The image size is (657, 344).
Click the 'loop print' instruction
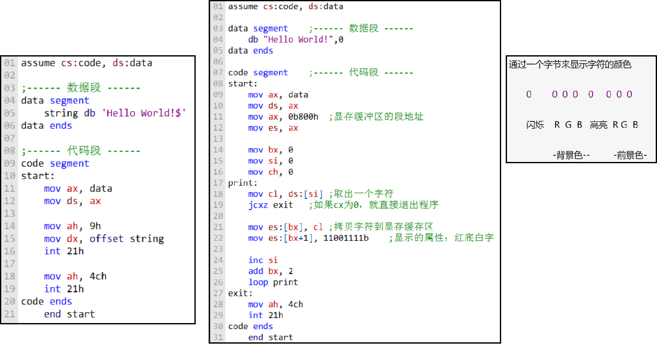pos(273,282)
